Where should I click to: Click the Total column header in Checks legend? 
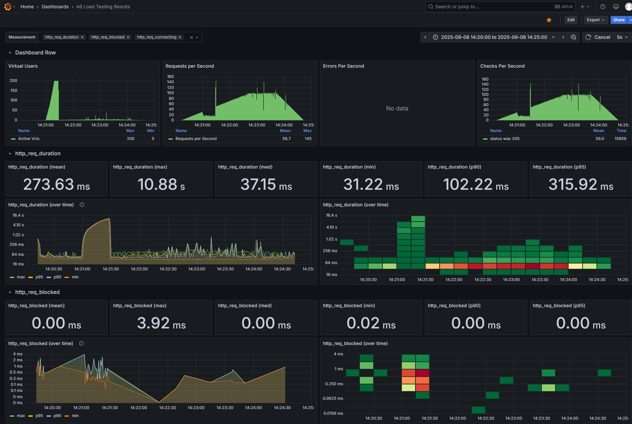click(621, 131)
